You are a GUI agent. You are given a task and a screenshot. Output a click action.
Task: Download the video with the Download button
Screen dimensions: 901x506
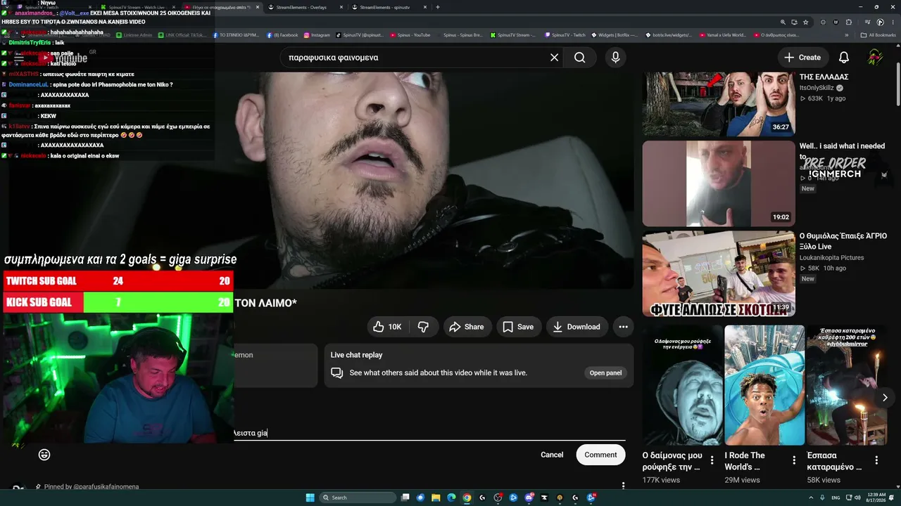[x=576, y=327]
